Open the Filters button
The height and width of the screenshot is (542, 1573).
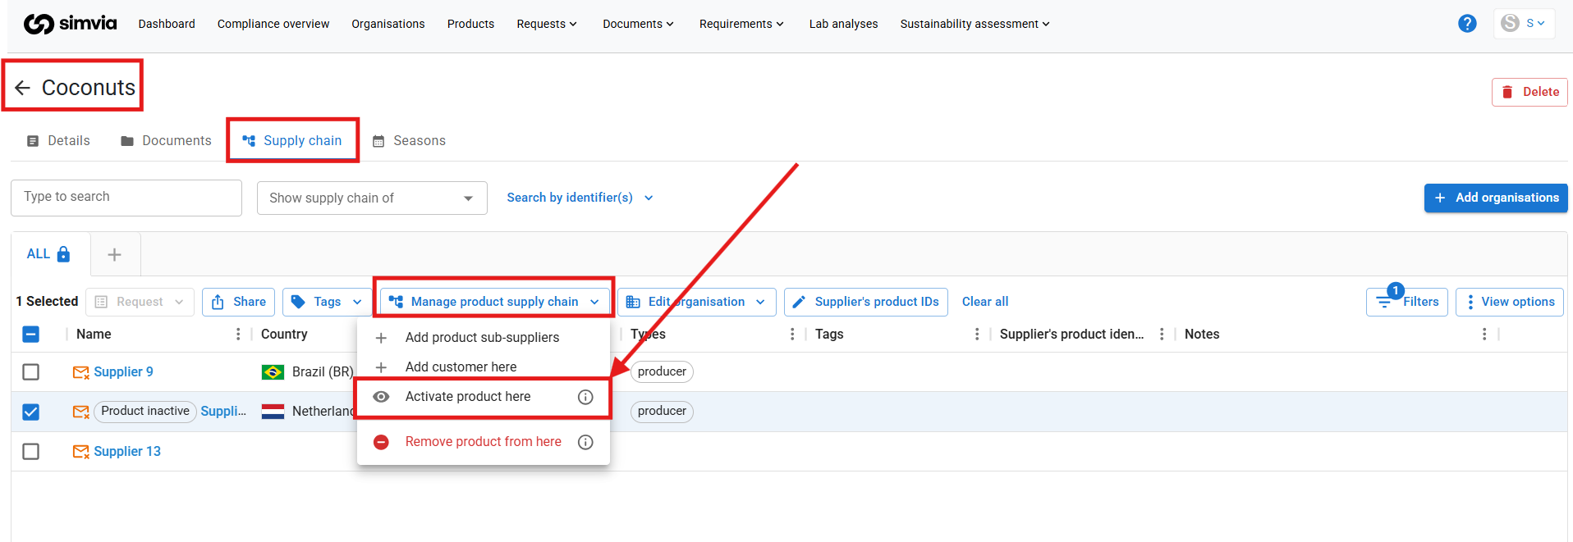(x=1407, y=302)
